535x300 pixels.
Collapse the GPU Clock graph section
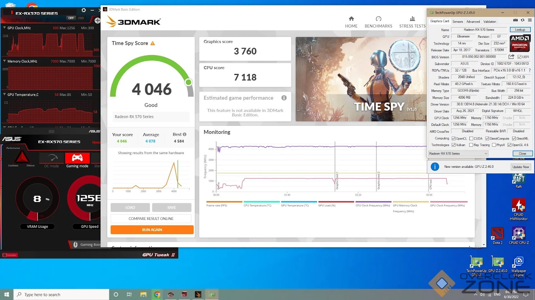tap(4, 28)
